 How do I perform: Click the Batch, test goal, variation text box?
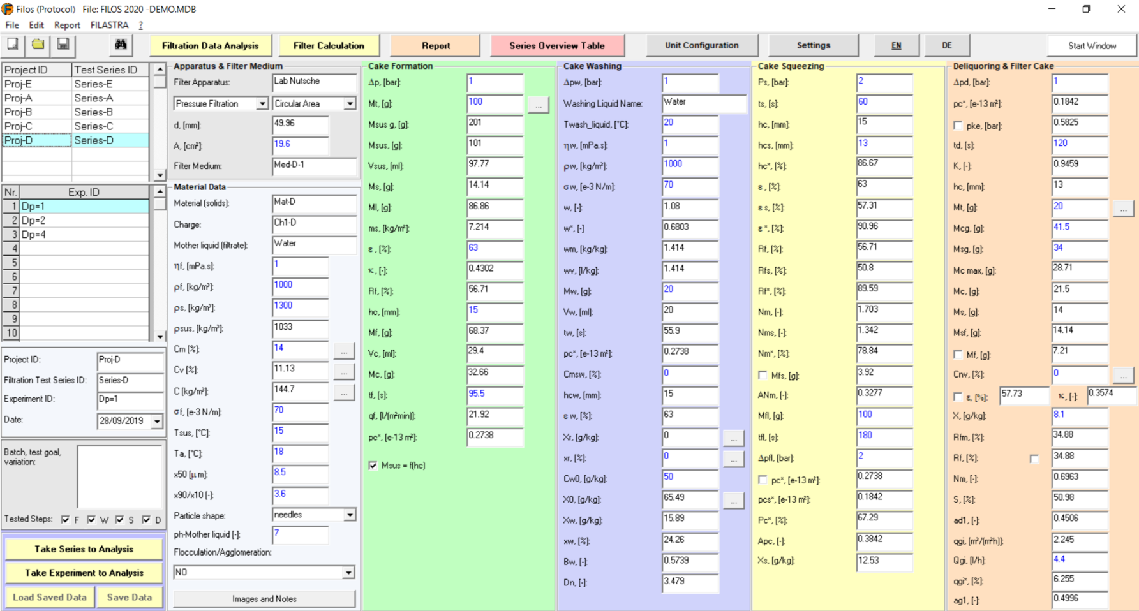click(119, 476)
